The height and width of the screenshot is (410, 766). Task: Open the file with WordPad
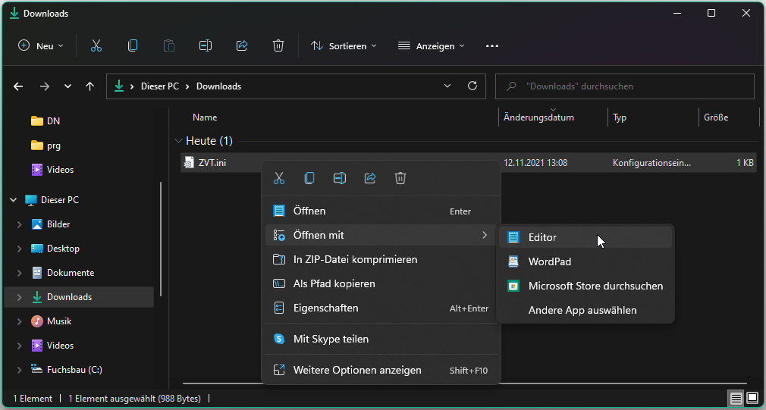coord(585,261)
